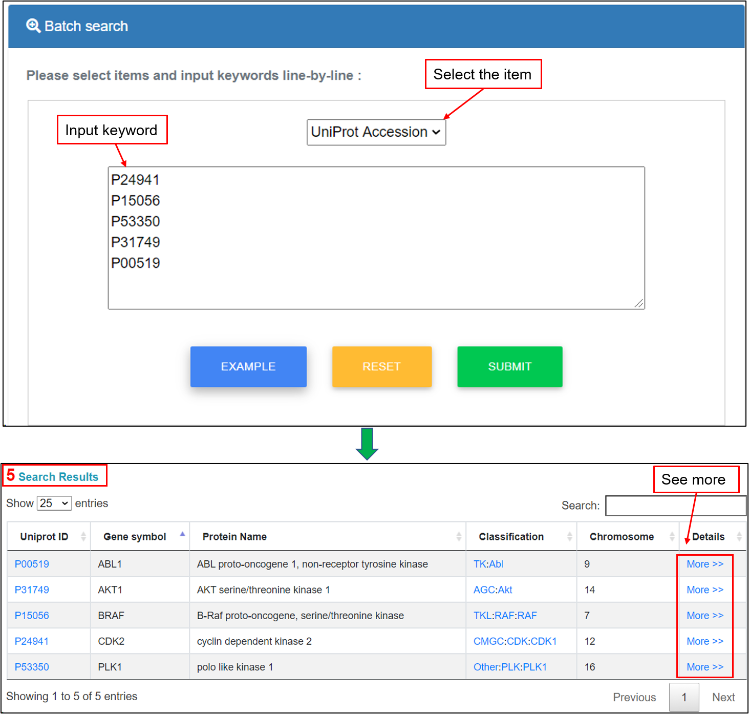749x714 pixels.
Task: Load sample input with EXAMPLE button
Action: click(x=248, y=367)
